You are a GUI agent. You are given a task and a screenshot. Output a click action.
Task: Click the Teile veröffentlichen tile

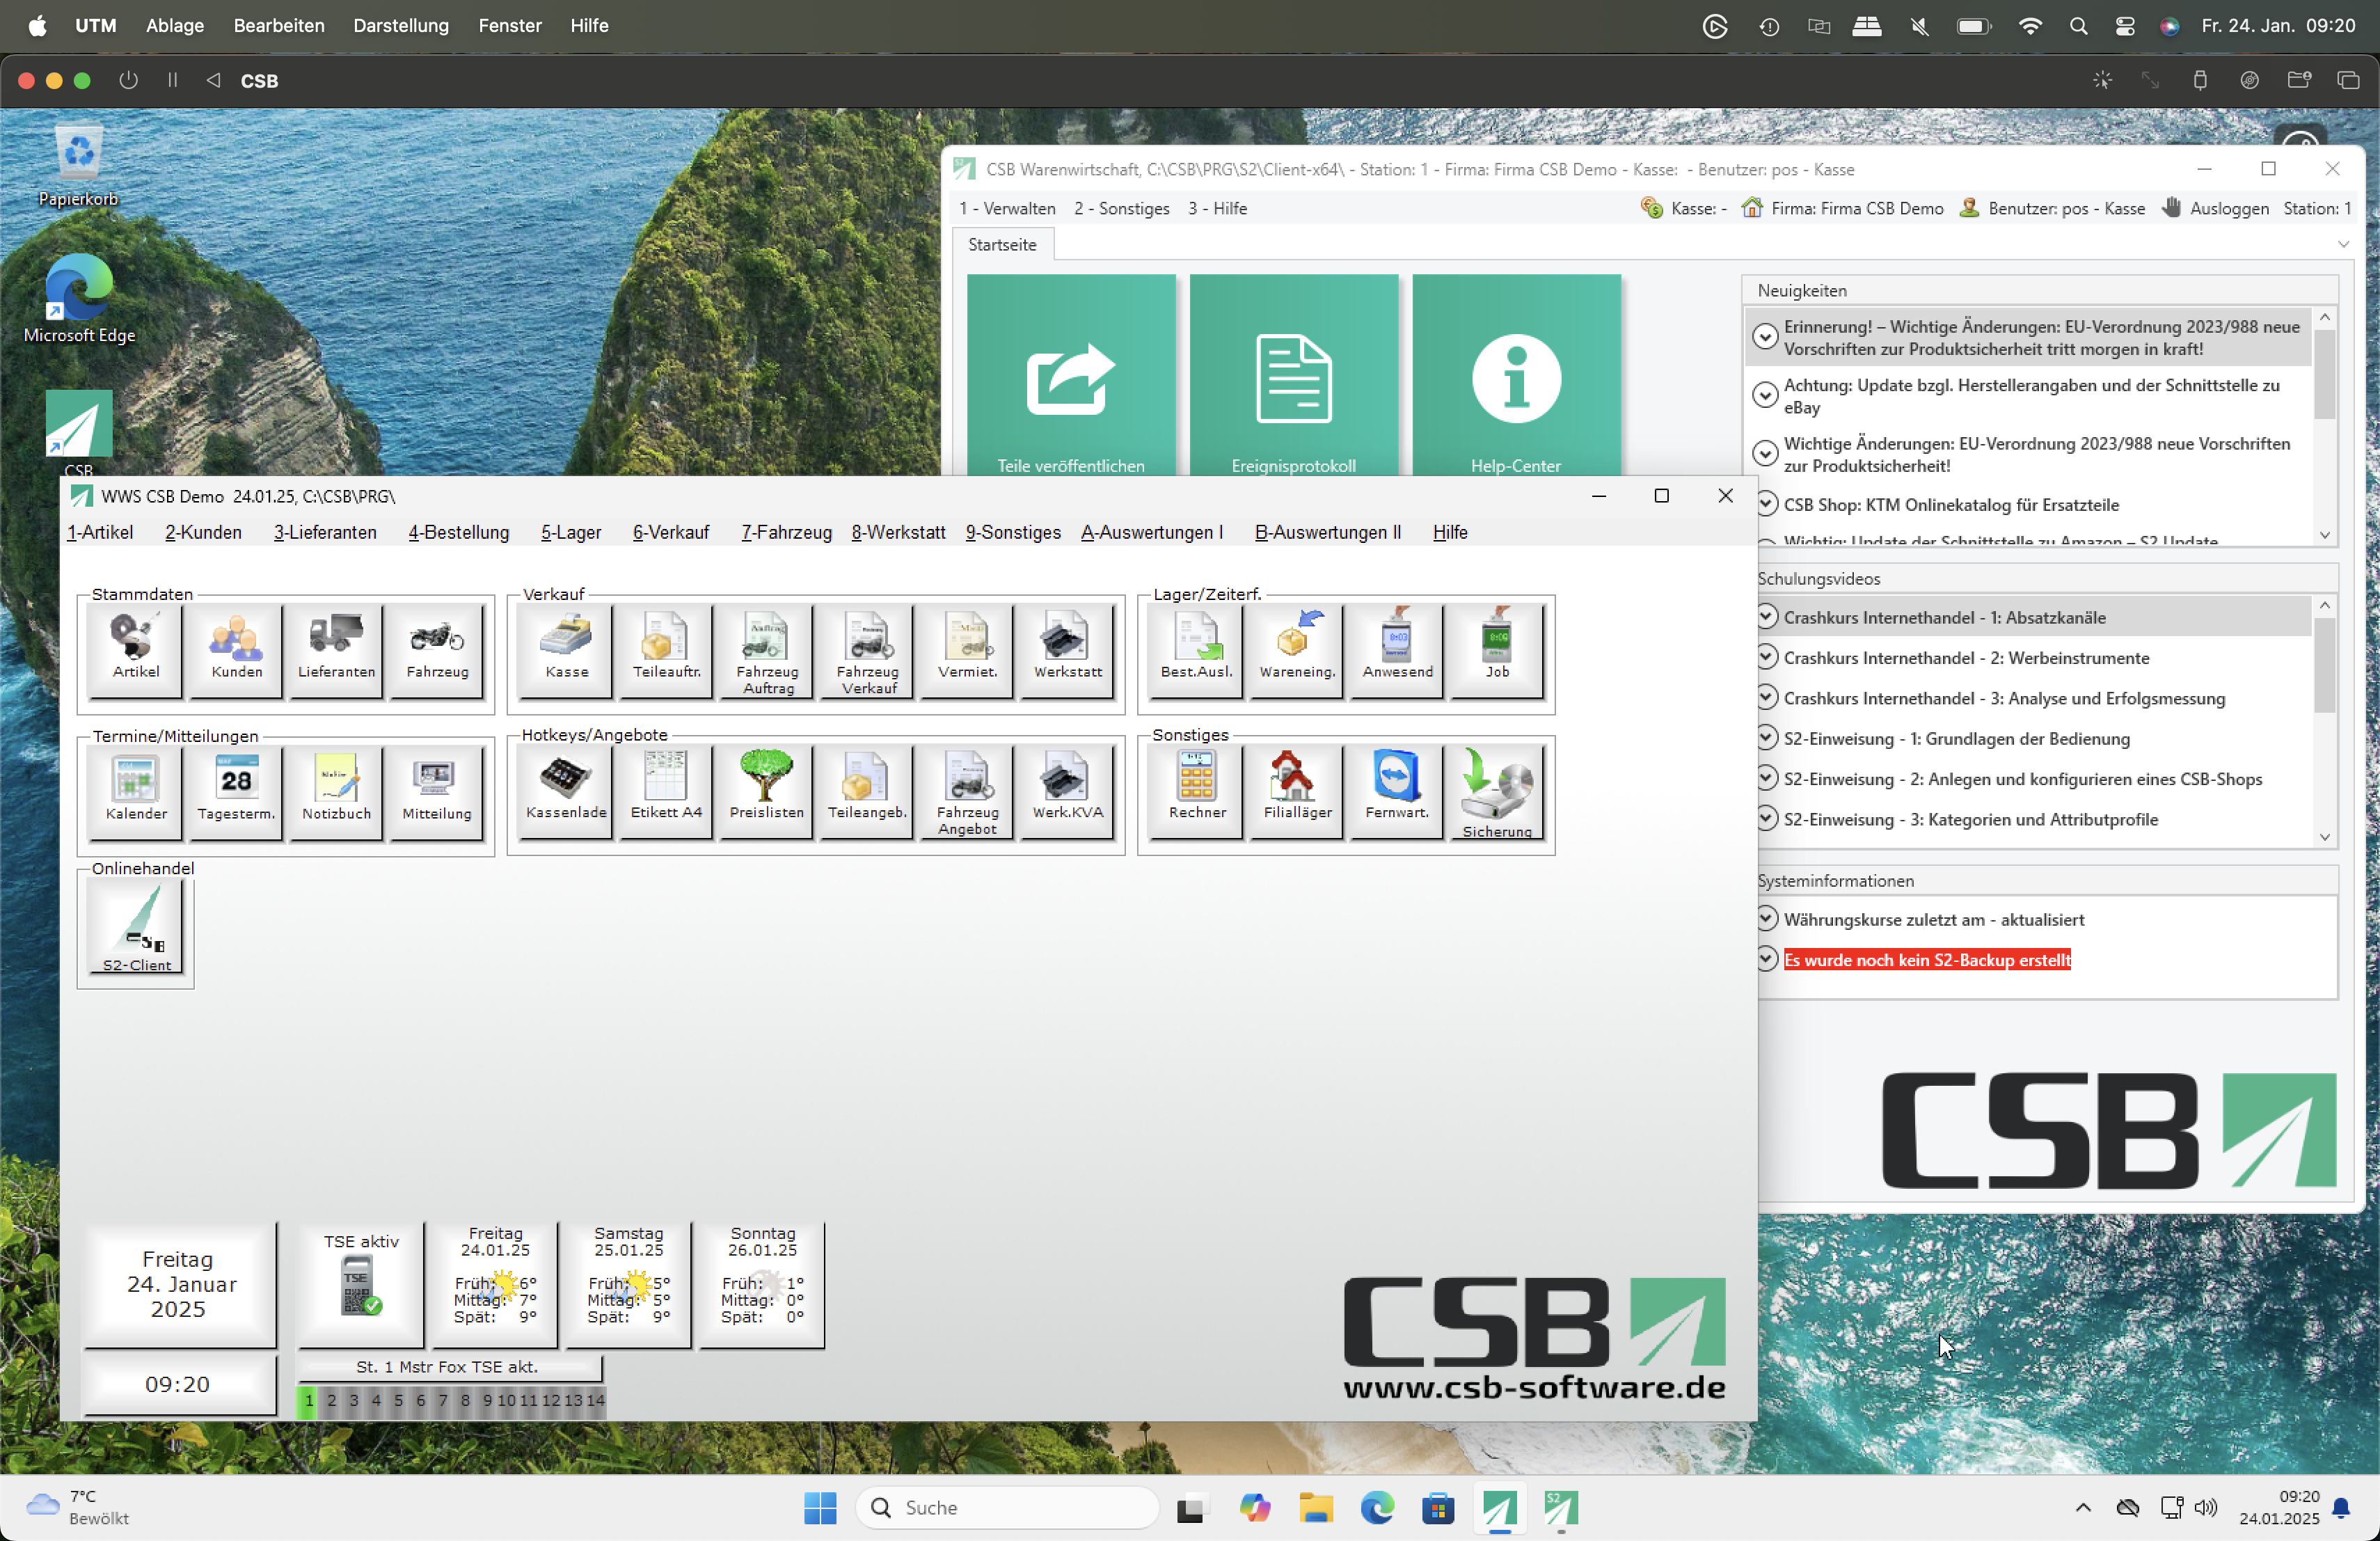click(x=1070, y=375)
